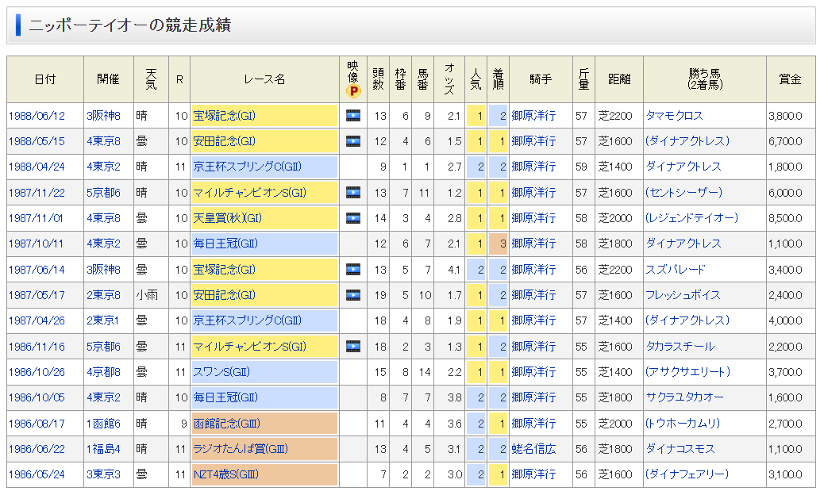The height and width of the screenshot is (495, 824).
Task: Click 毎日王冠(GII) link for 1987/10/11
Action: (x=225, y=244)
